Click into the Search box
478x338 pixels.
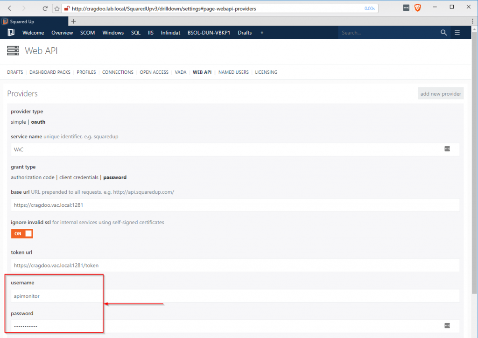389,33
